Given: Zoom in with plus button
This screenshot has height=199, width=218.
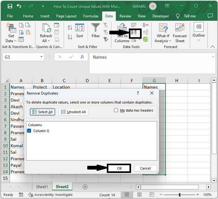Looking at the screenshot, I should click(198, 195).
